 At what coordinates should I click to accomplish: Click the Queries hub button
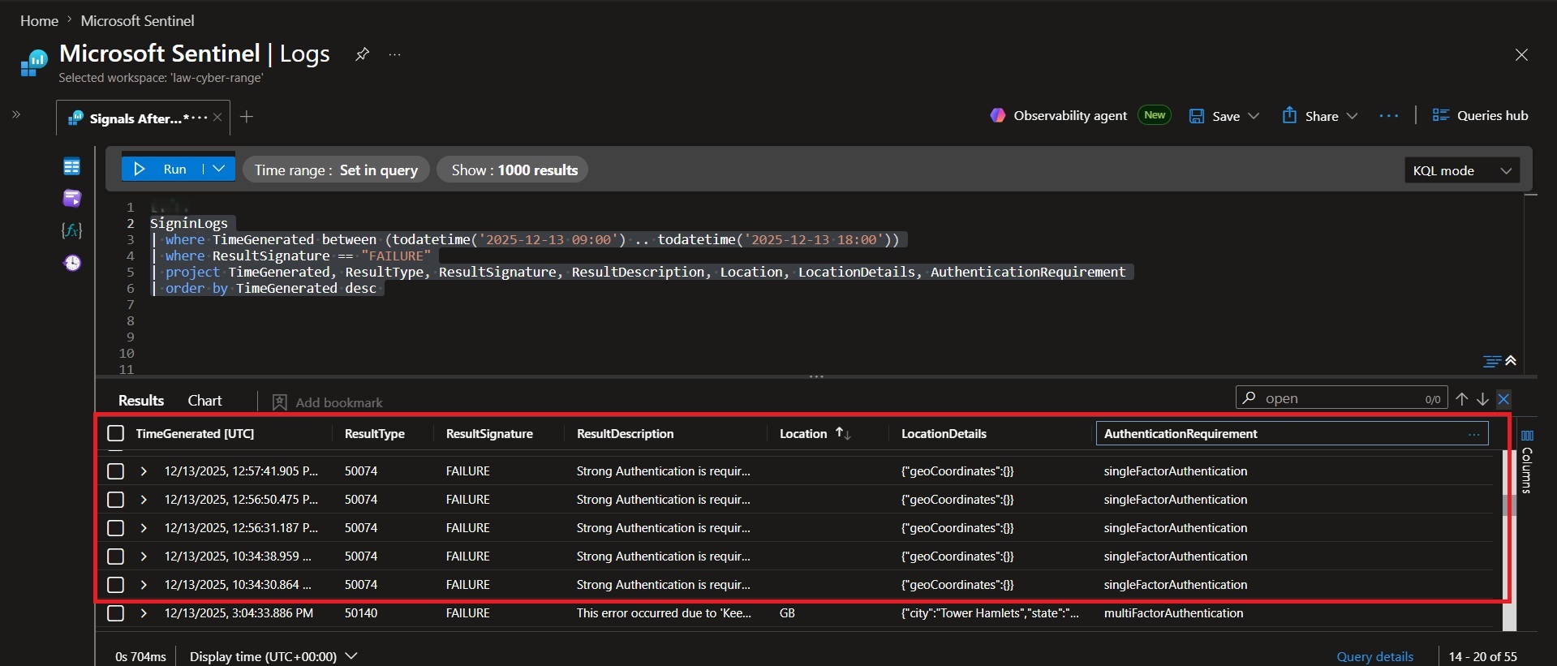point(1480,115)
